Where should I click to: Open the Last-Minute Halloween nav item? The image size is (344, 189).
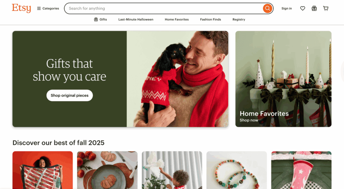click(x=136, y=19)
